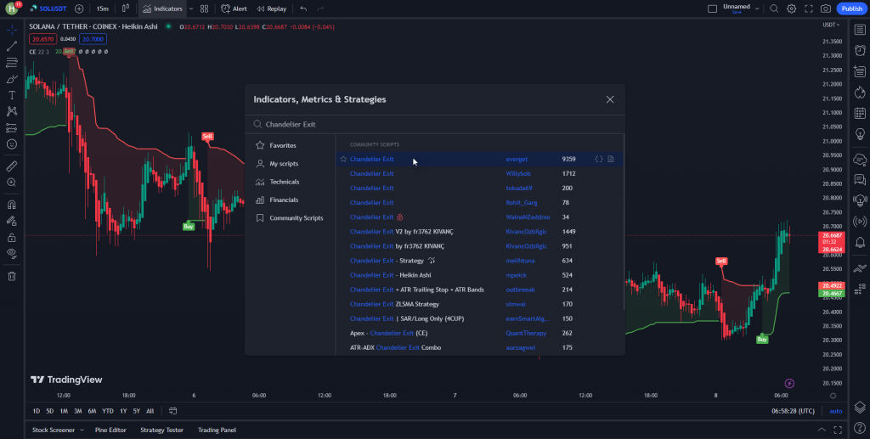Add symbol to compare with plus icon
The image size is (870, 439).
[79, 8]
